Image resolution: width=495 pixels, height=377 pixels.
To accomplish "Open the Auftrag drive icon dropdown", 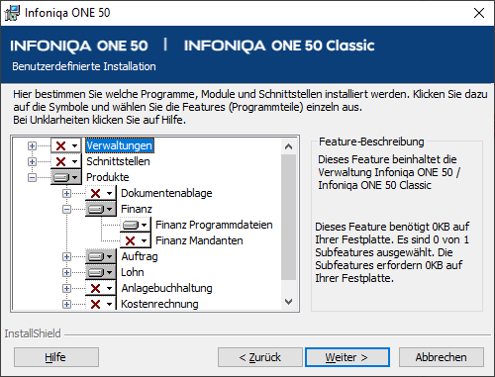I will pyautogui.click(x=101, y=256).
